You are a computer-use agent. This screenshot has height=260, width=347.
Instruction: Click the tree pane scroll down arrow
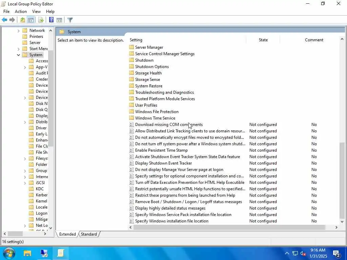tap(51, 228)
